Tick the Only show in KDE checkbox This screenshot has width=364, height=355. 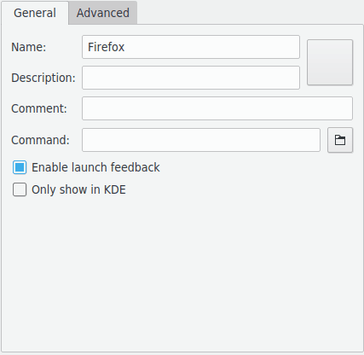(x=20, y=189)
